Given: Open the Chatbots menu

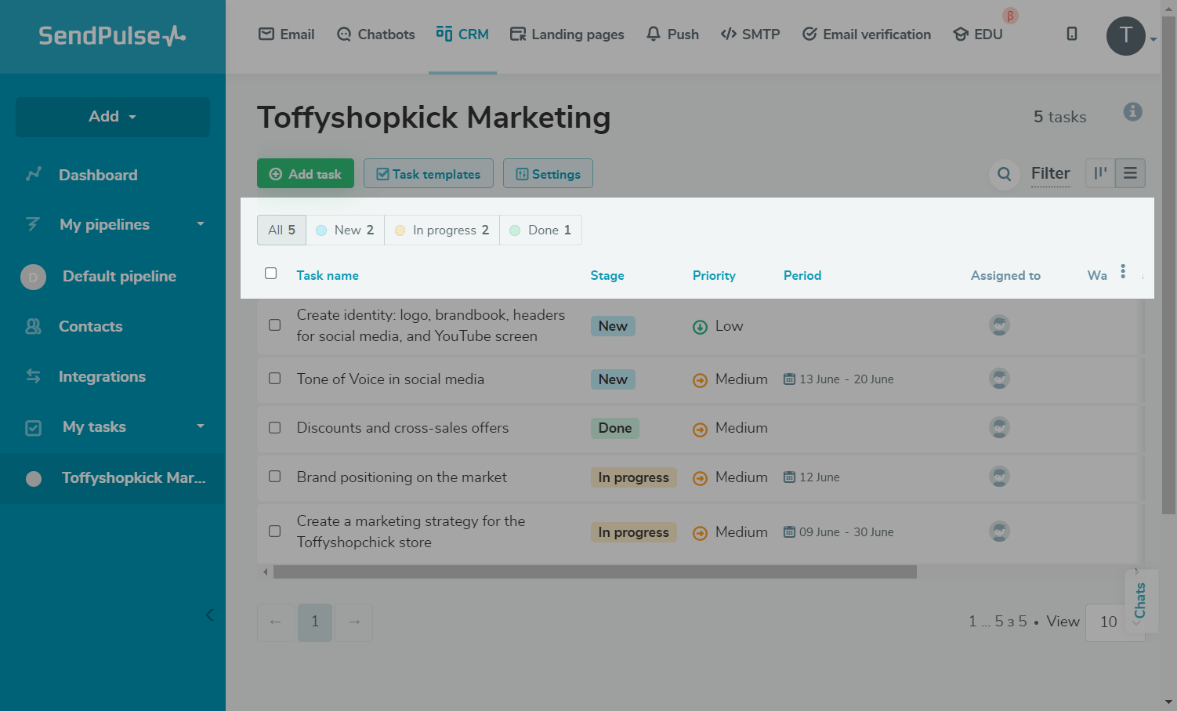Looking at the screenshot, I should [375, 34].
